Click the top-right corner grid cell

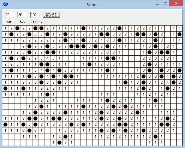(x=180, y=28)
